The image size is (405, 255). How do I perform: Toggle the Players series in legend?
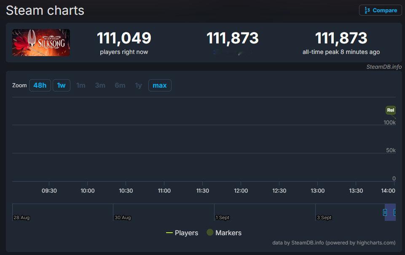coord(182,233)
